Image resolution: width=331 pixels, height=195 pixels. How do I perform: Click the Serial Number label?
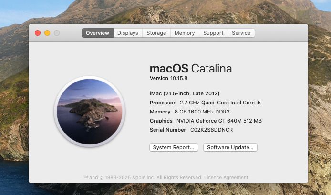point(168,130)
